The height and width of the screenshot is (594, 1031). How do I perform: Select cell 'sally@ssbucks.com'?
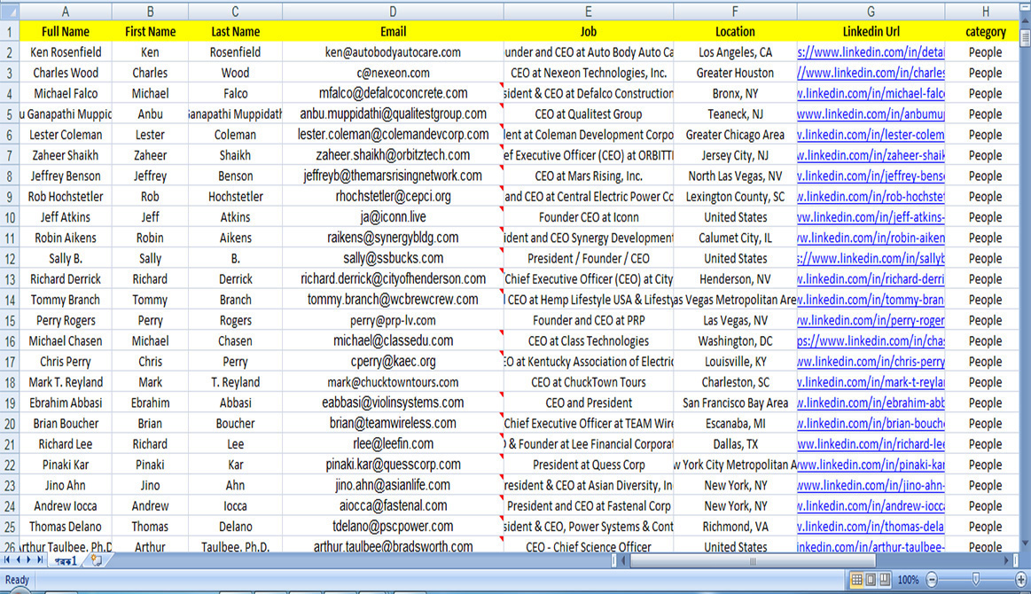[x=393, y=258]
